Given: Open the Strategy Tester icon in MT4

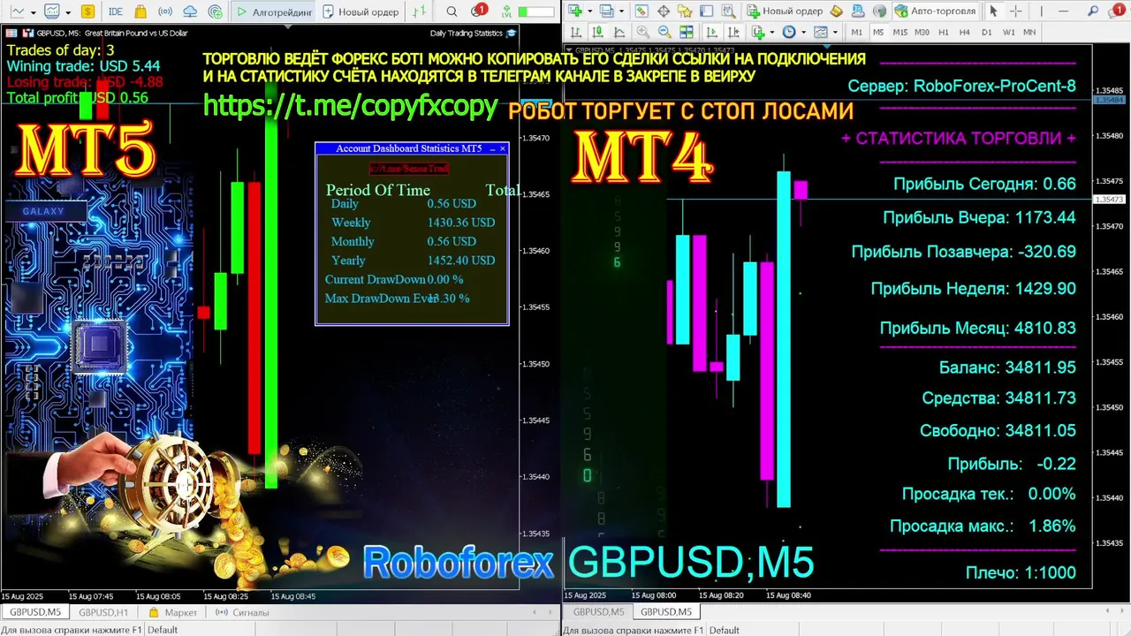Looking at the screenshot, I should tap(729, 11).
